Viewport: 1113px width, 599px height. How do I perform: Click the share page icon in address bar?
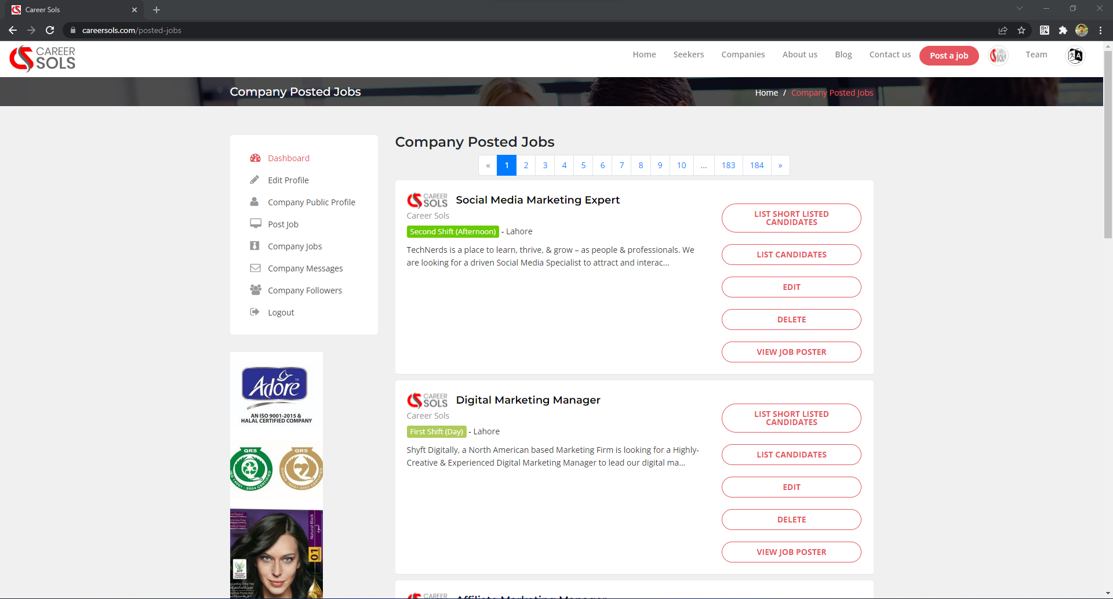(1003, 30)
